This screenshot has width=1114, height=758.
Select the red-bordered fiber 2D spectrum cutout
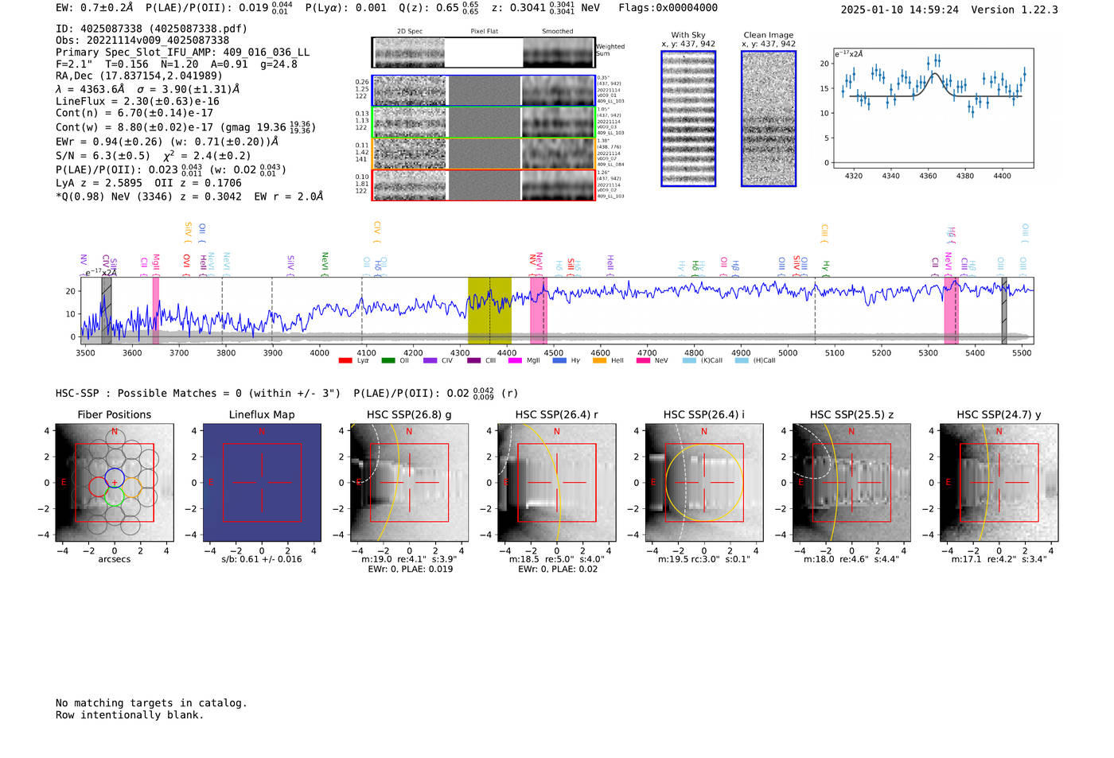click(x=484, y=185)
